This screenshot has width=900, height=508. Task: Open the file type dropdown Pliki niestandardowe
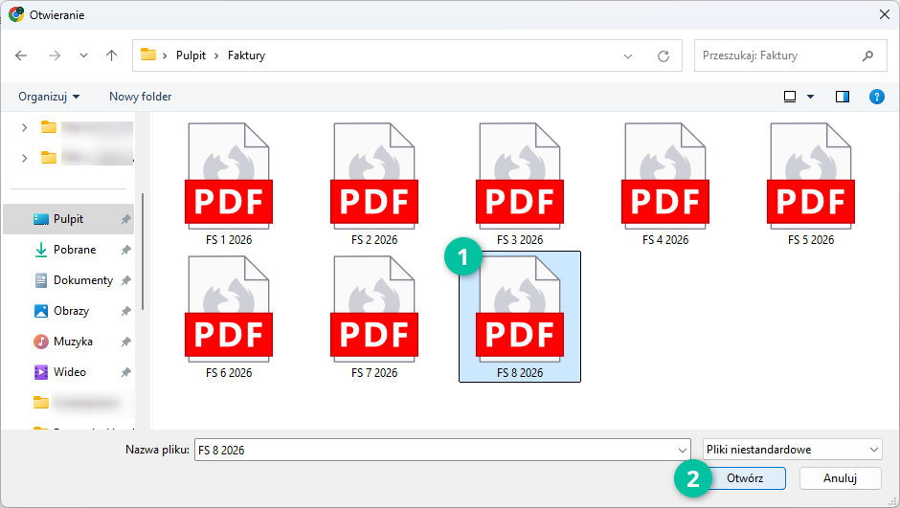click(x=791, y=449)
